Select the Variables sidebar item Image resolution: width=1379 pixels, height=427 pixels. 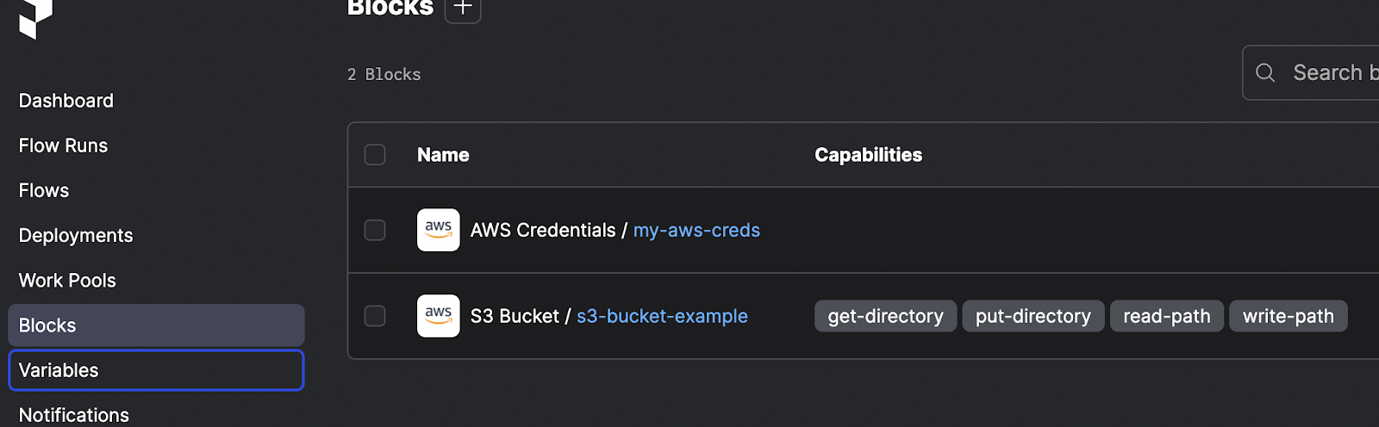[156, 370]
